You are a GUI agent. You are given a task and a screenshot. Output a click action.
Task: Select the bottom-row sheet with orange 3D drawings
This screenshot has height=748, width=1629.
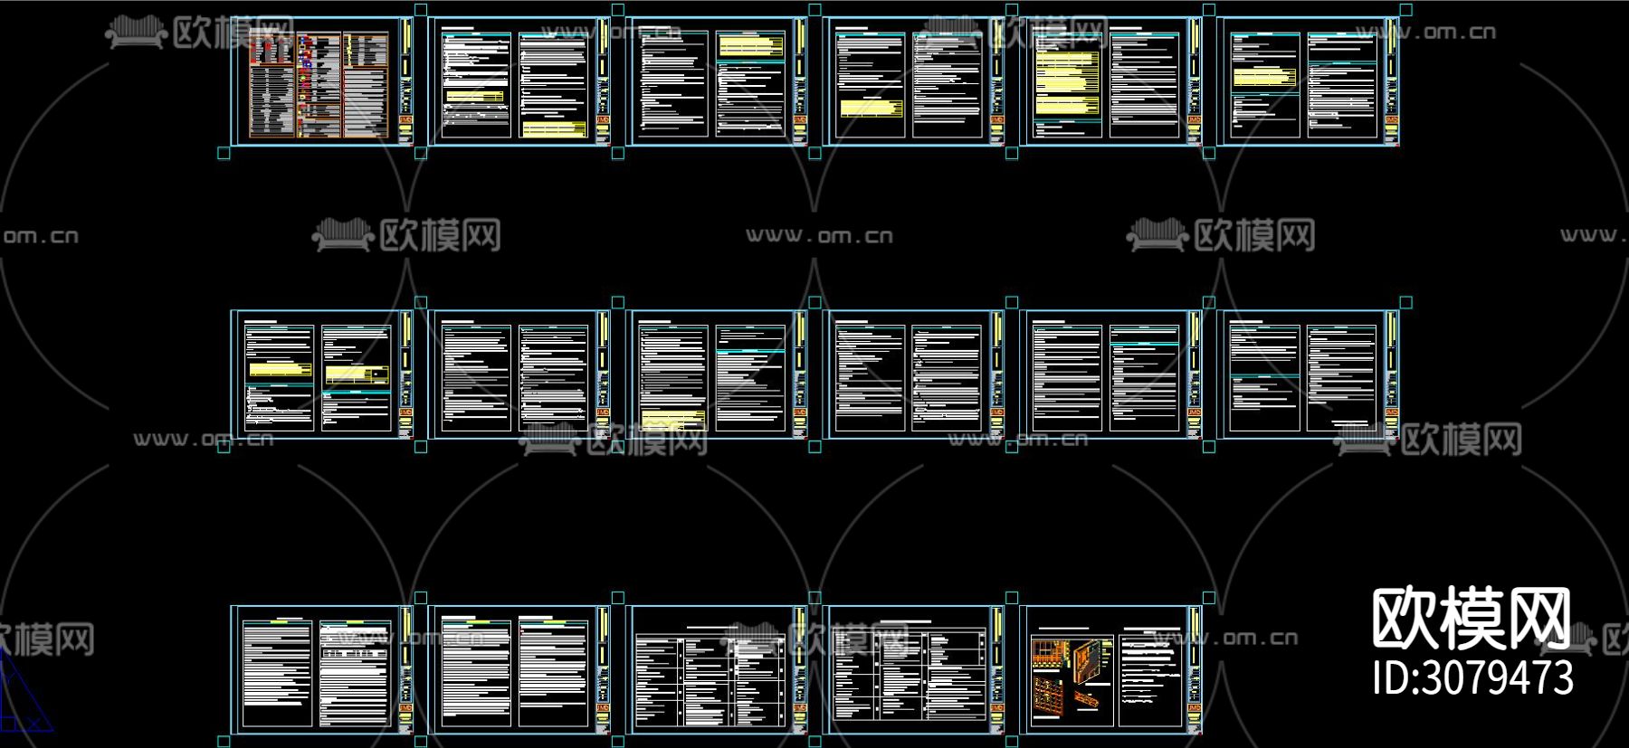(x=1111, y=669)
